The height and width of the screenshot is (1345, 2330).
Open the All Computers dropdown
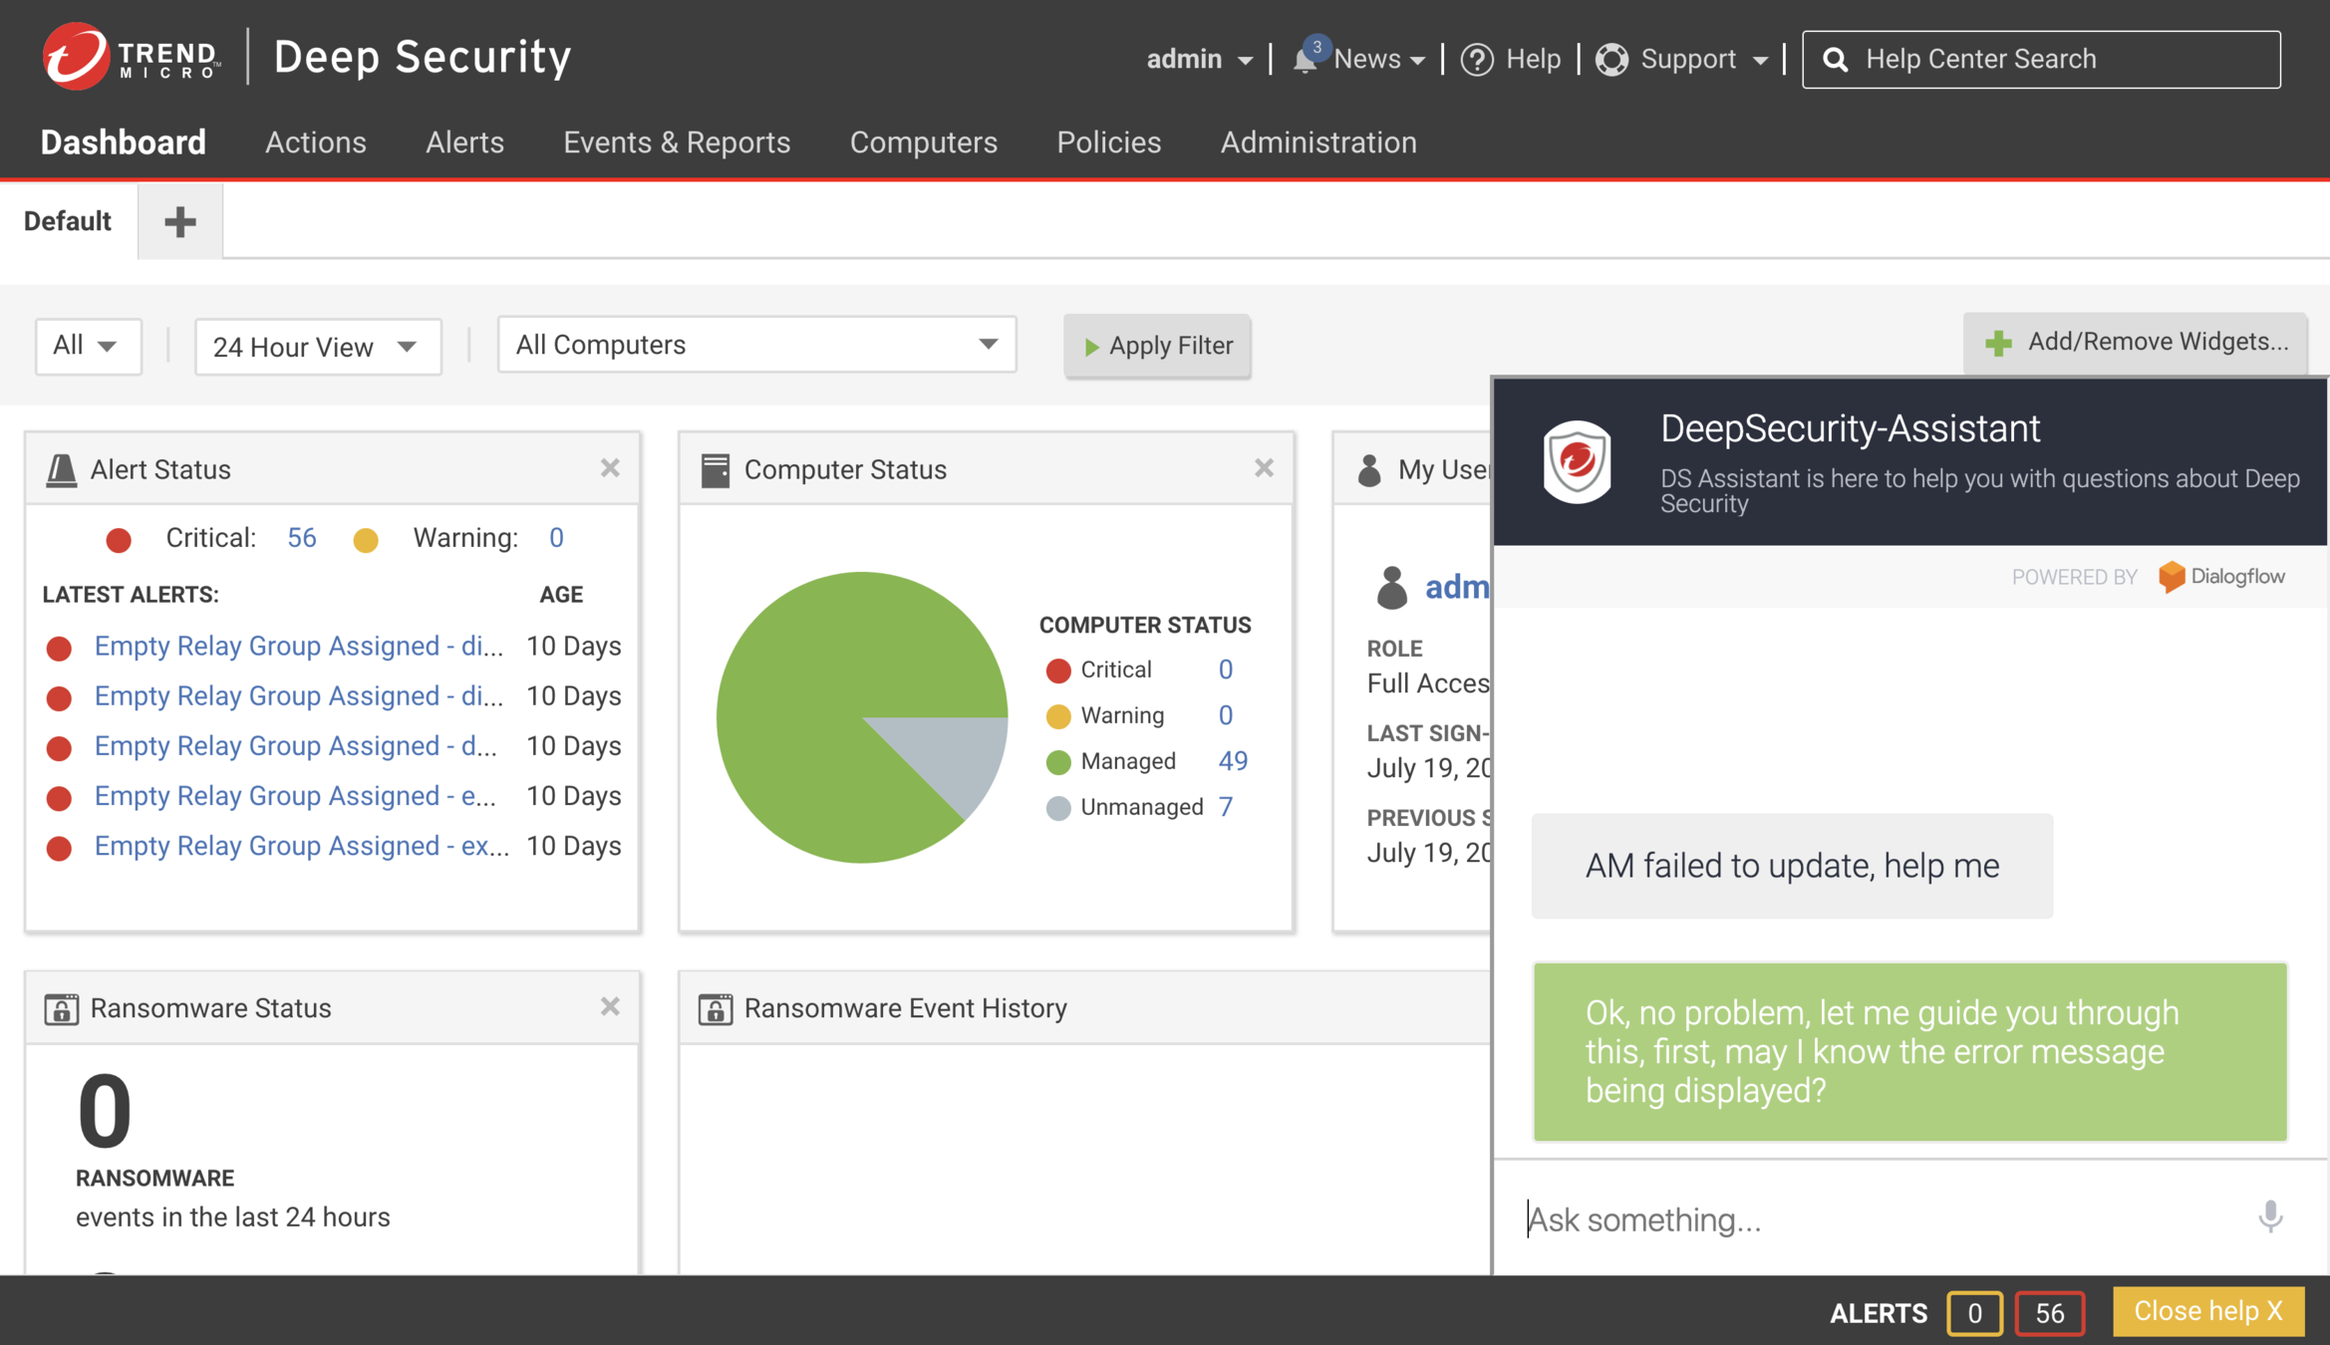(x=756, y=345)
